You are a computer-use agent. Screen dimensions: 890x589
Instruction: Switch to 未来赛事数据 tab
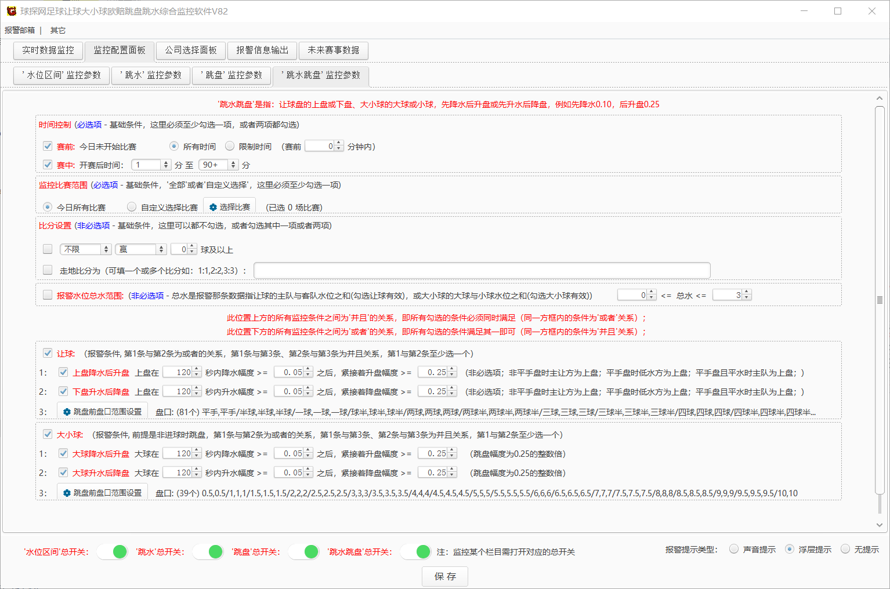pyautogui.click(x=334, y=50)
